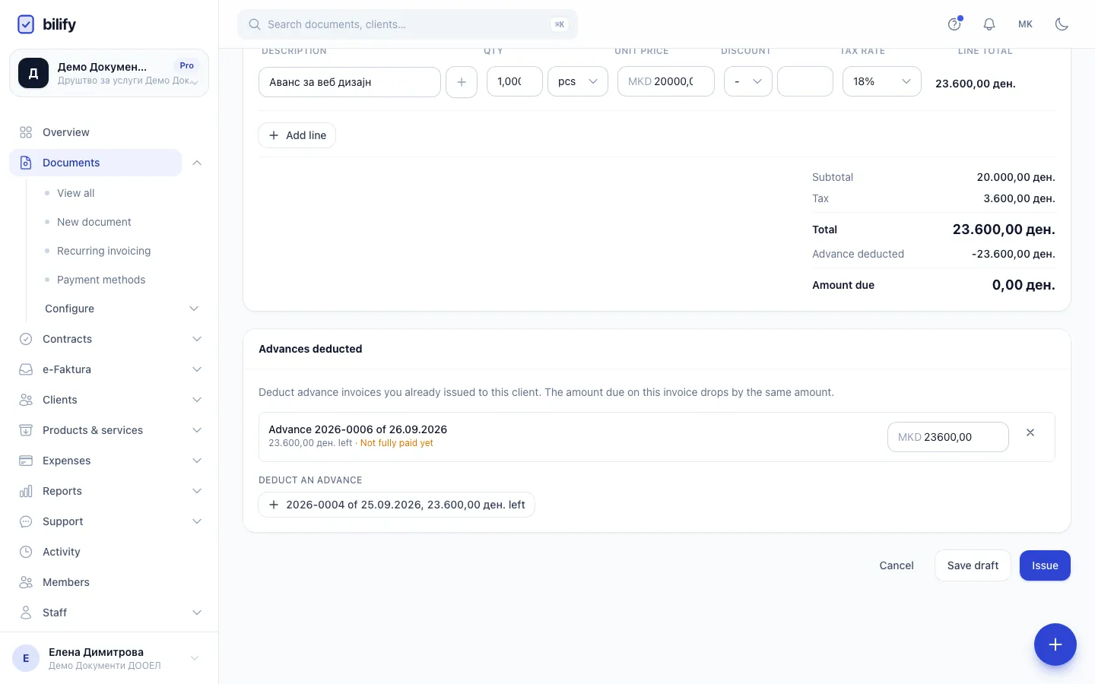Expand the Expenses section

point(197,461)
